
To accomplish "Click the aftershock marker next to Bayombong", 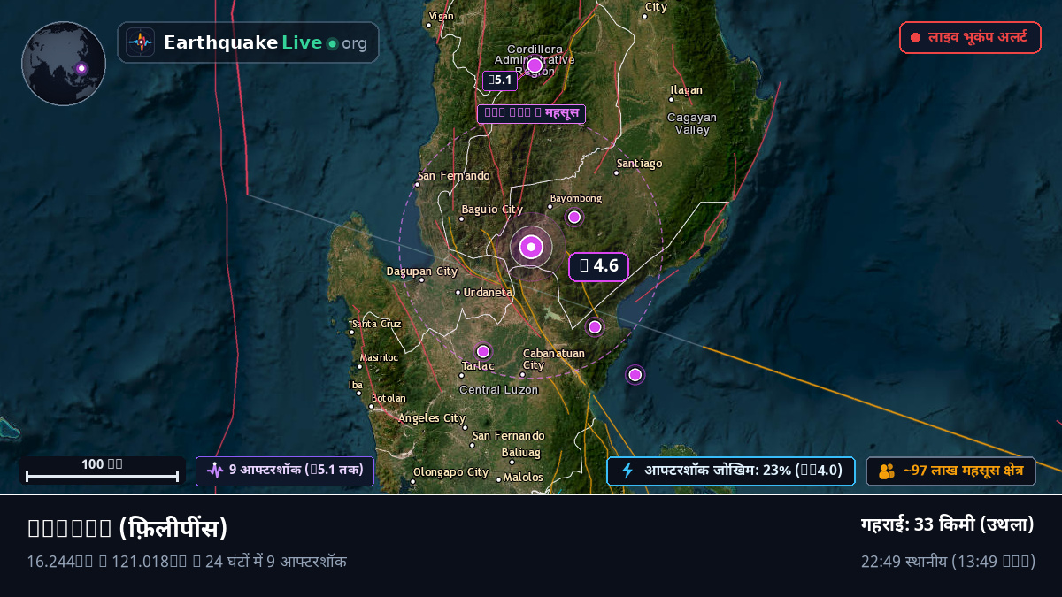I will tap(573, 217).
